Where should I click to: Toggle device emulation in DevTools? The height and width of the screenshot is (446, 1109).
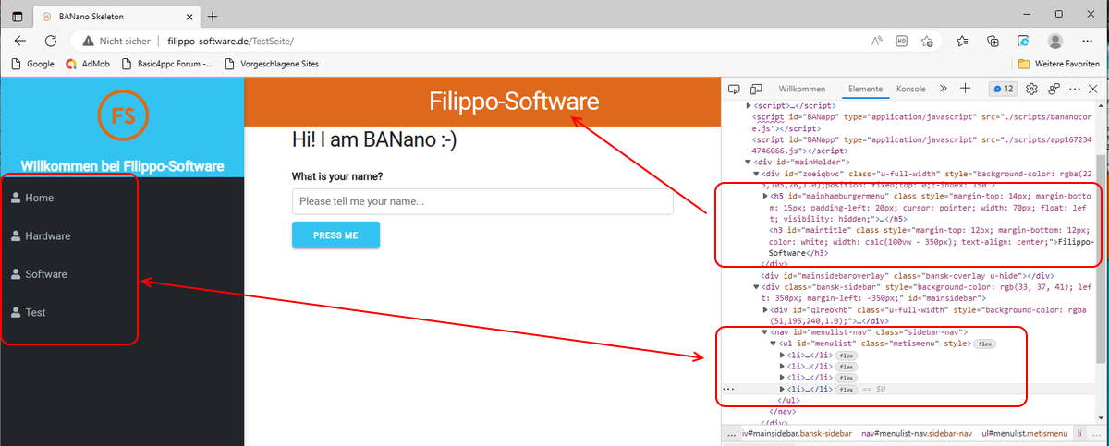[755, 89]
